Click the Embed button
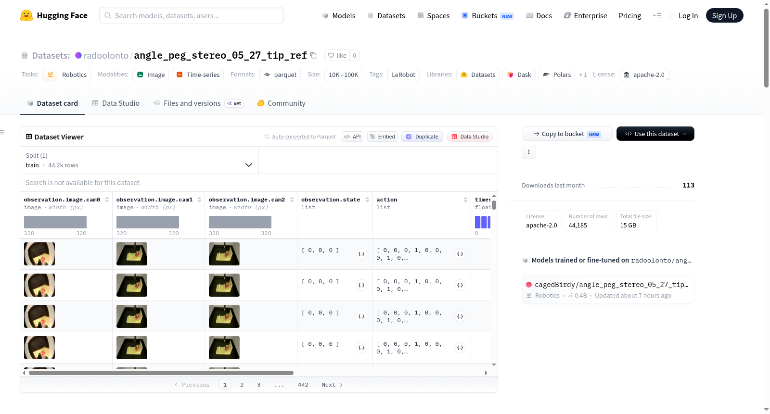This screenshot has height=414, width=770. coord(382,137)
